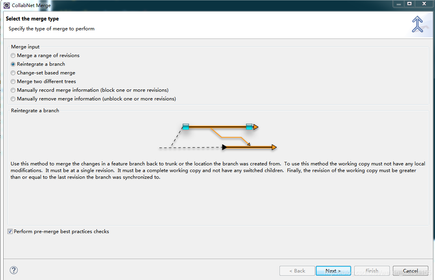The height and width of the screenshot is (280, 435).
Task: Click the Next button
Action: [x=333, y=271]
